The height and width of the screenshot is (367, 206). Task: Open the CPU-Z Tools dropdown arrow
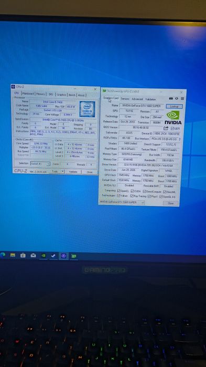tap(62, 171)
